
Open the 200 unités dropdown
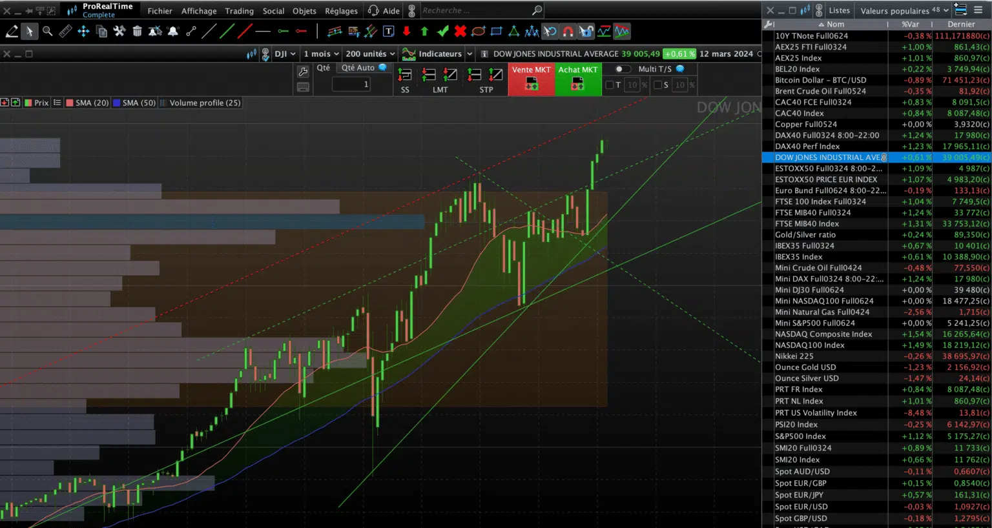point(371,54)
